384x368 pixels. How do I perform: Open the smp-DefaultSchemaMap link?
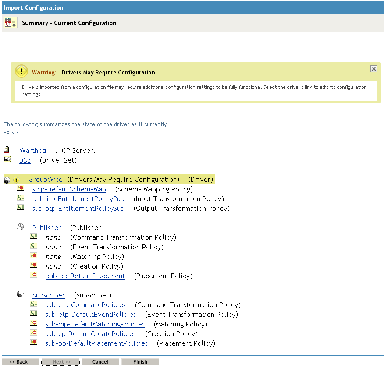tap(69, 189)
